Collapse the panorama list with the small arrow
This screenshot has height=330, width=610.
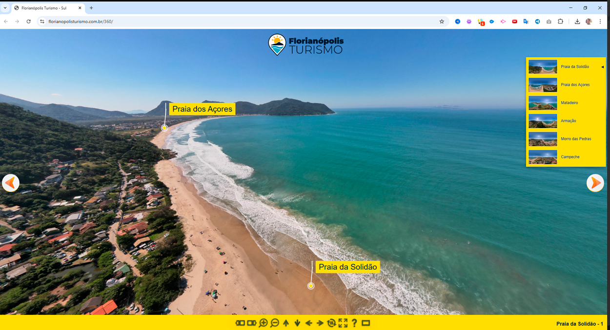click(602, 67)
